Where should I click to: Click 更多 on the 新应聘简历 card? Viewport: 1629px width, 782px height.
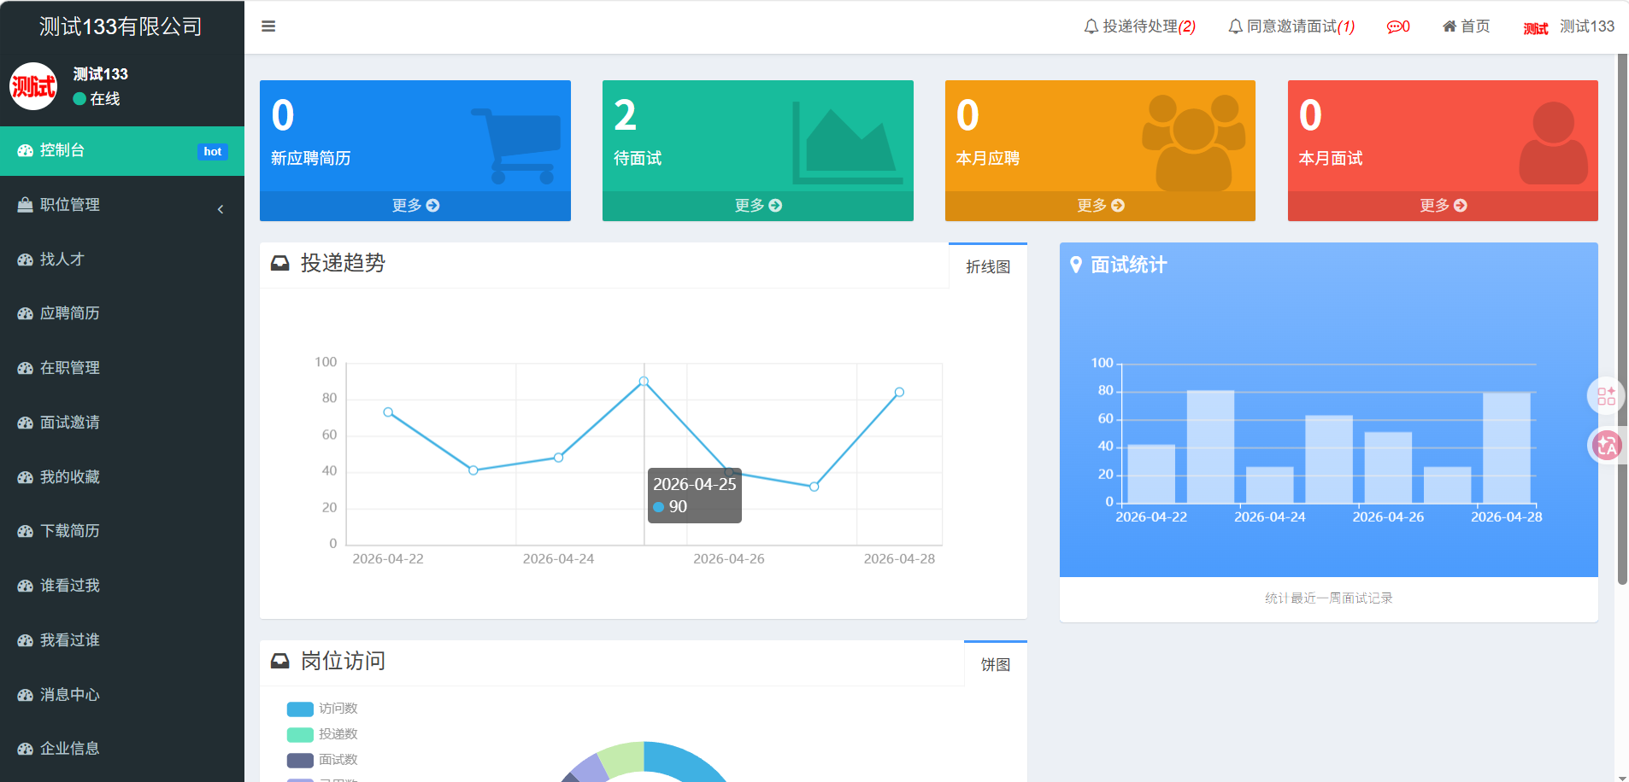coord(415,206)
